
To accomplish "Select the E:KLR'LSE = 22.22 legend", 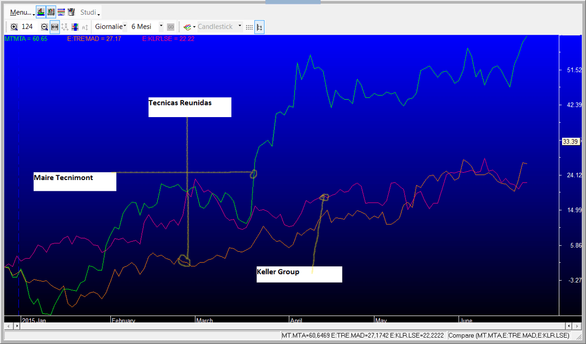I will (x=168, y=39).
